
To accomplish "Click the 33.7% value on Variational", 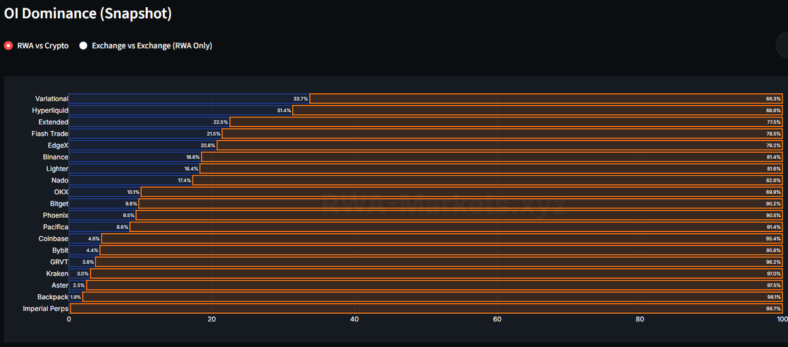I will pos(301,98).
